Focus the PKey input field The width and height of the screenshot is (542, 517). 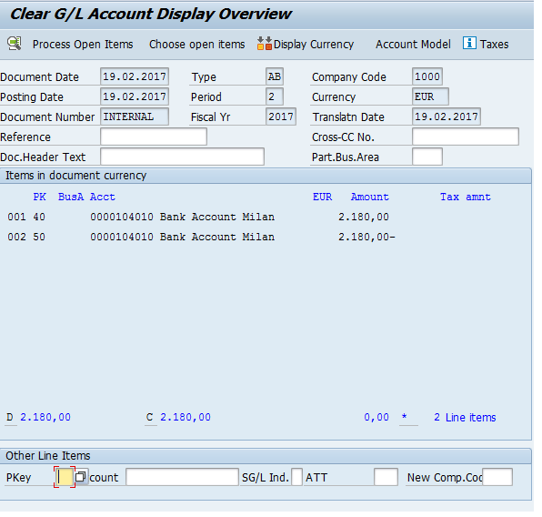65,477
